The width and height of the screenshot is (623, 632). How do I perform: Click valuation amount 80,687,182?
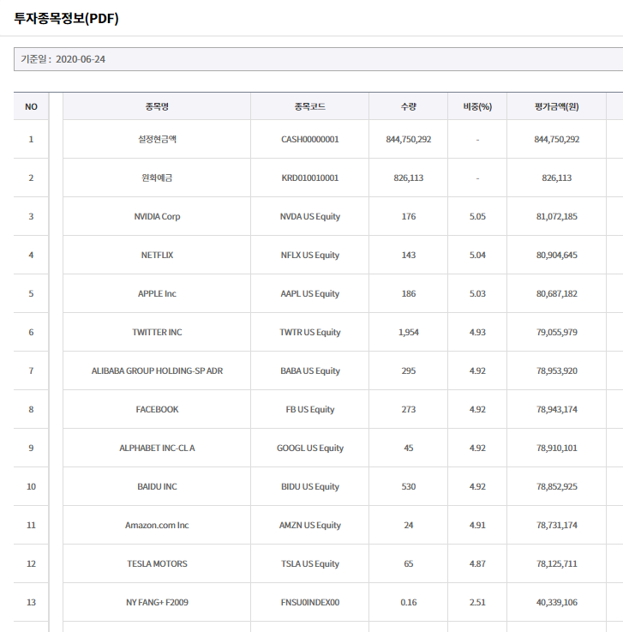point(556,293)
